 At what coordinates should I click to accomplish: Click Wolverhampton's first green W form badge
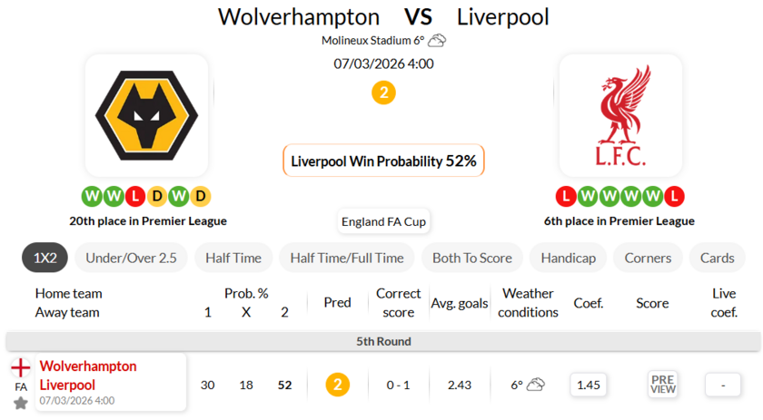click(x=92, y=196)
